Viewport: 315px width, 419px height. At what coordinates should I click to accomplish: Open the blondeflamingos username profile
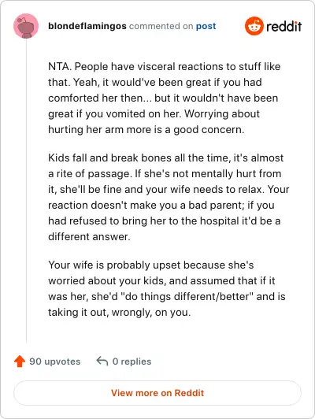(87, 26)
